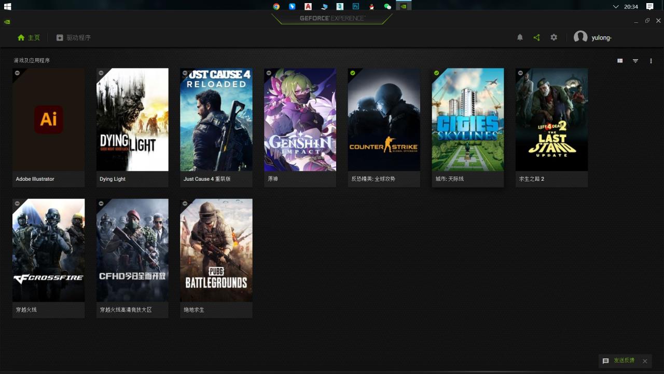
Task: Open Photoshop from the taskbar
Action: (356, 6)
